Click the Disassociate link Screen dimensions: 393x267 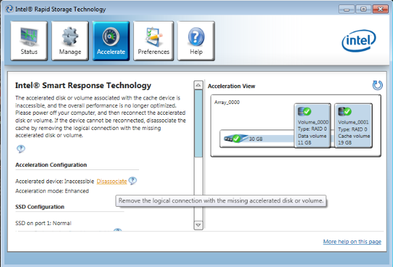112,181
